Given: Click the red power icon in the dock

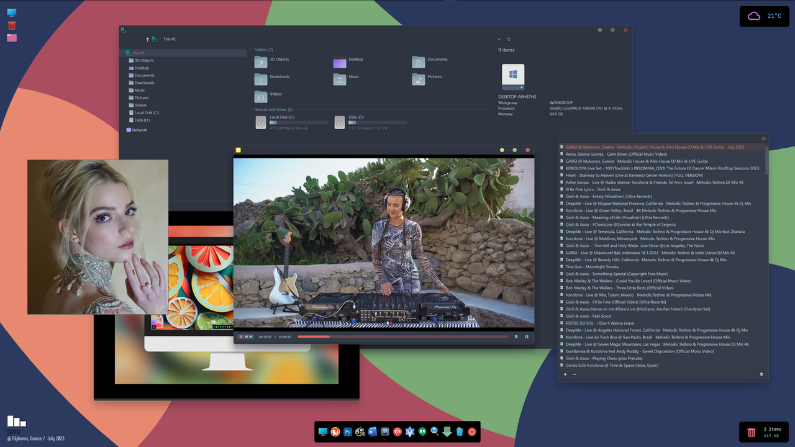Looking at the screenshot, I should click(472, 431).
